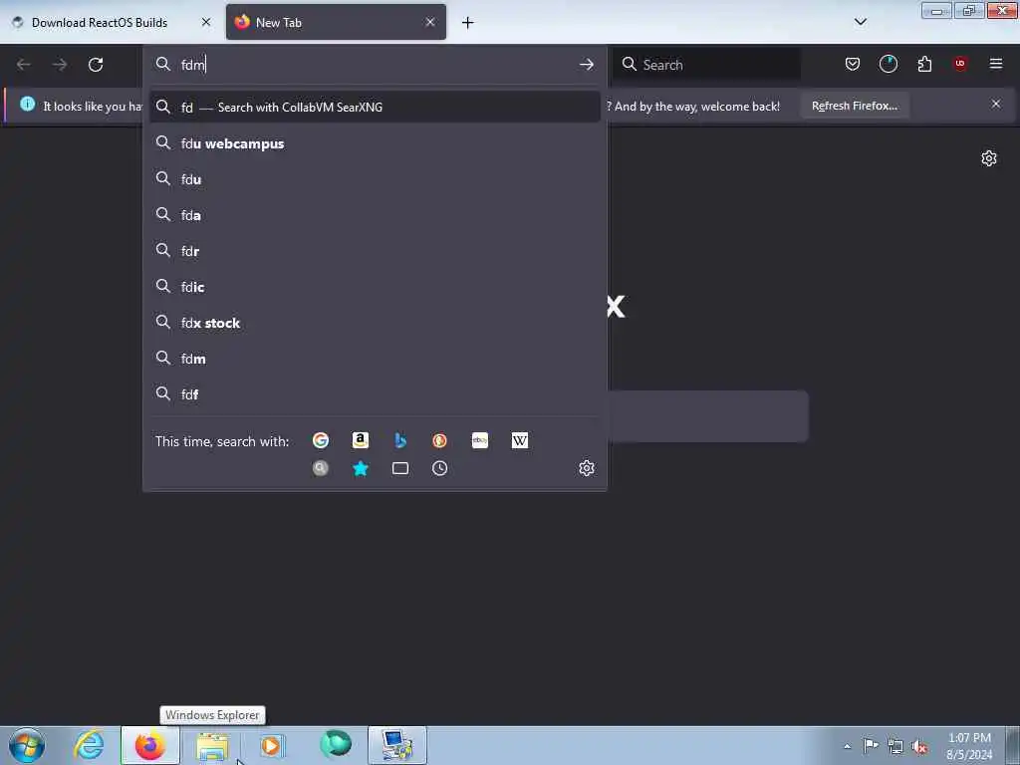1020x765 pixels.
Task: Go forward to the next page
Action: [60, 65]
